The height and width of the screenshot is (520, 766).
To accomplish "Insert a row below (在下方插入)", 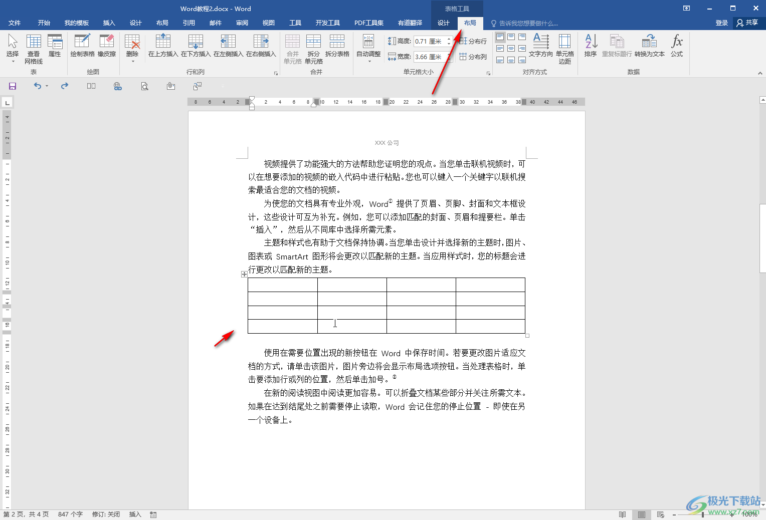I will tap(196, 46).
